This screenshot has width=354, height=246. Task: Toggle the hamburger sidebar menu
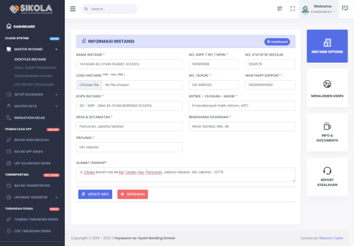[72, 9]
